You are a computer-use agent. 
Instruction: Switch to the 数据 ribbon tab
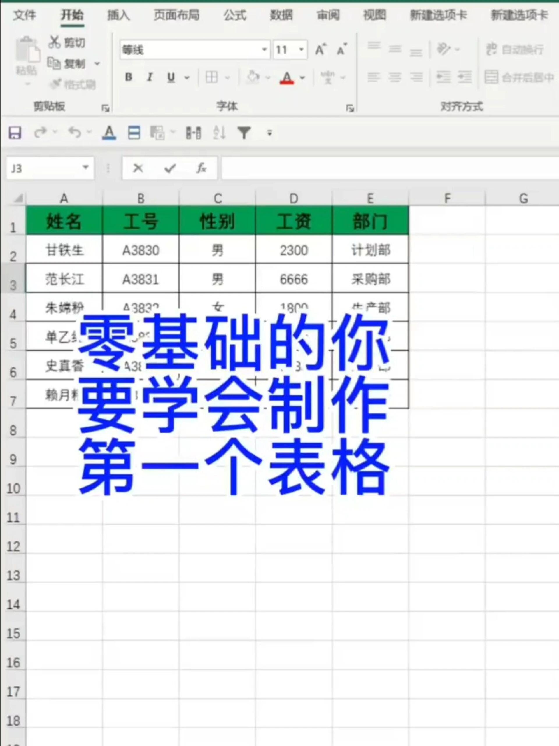[281, 15]
